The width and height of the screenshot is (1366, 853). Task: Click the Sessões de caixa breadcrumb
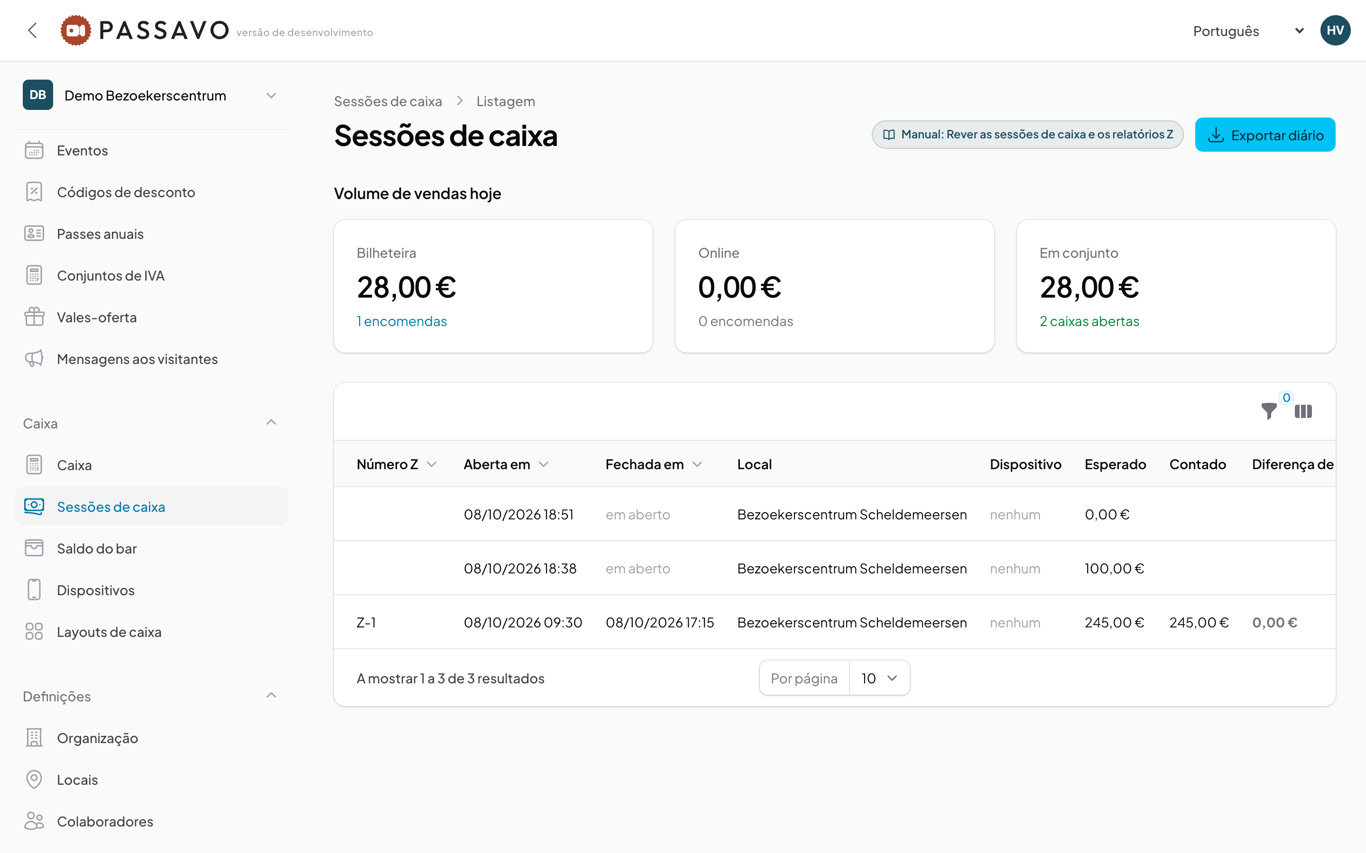pyautogui.click(x=388, y=101)
